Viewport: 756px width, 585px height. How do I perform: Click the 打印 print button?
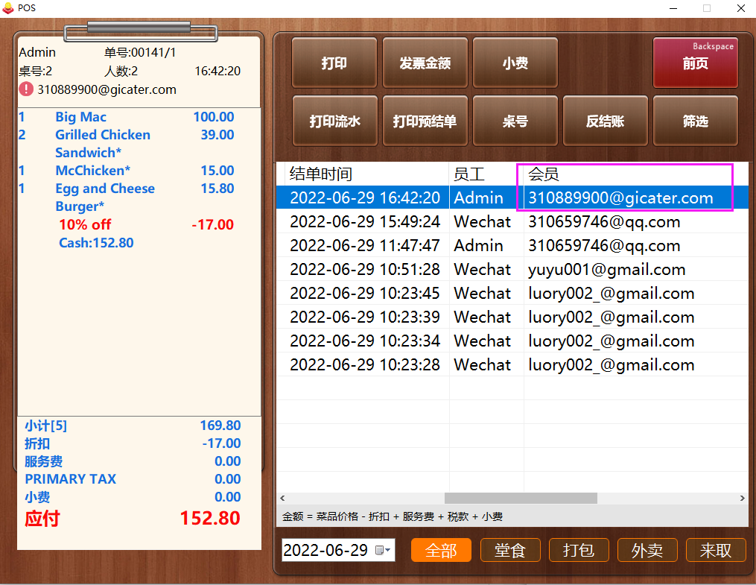[334, 63]
